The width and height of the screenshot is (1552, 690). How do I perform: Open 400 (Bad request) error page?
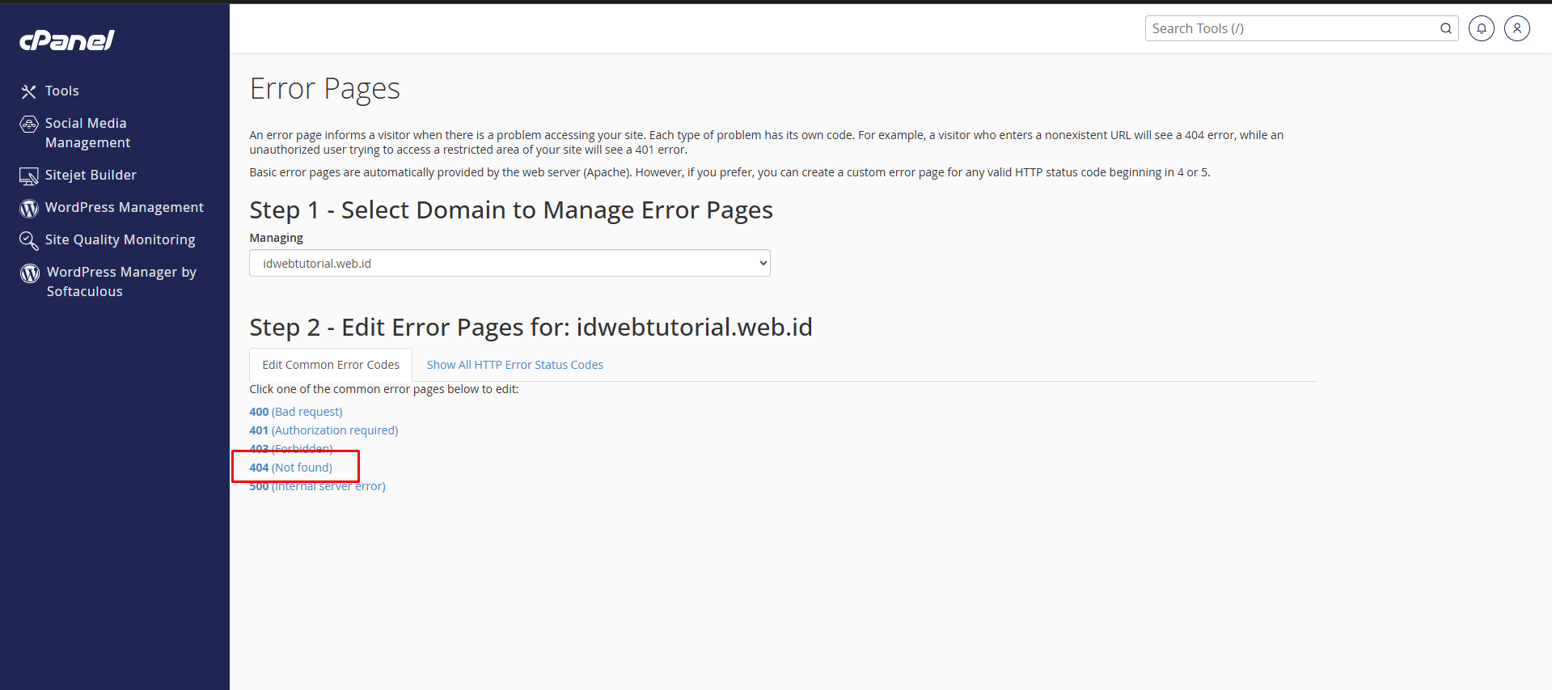(296, 412)
